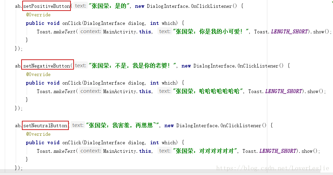Click makeText in the 对对对 toast line

coord(64,151)
